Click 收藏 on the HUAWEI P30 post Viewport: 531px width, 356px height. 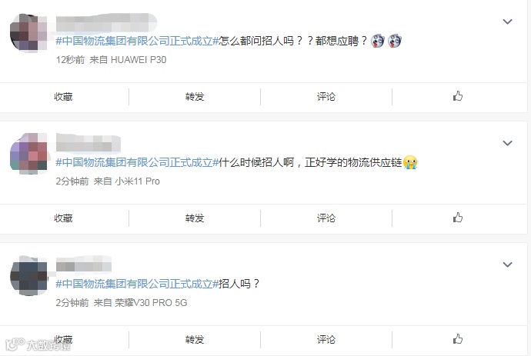[x=63, y=97]
